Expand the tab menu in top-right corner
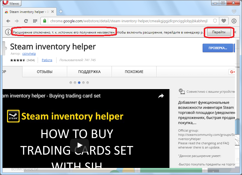Screen dimensions: 242x175 (x=234, y=12)
